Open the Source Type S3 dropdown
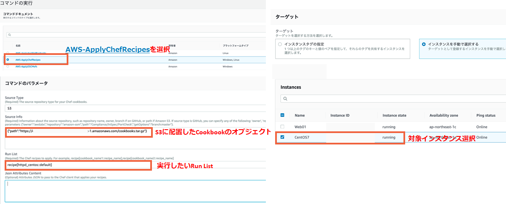The image size is (506, 204). click(135, 109)
